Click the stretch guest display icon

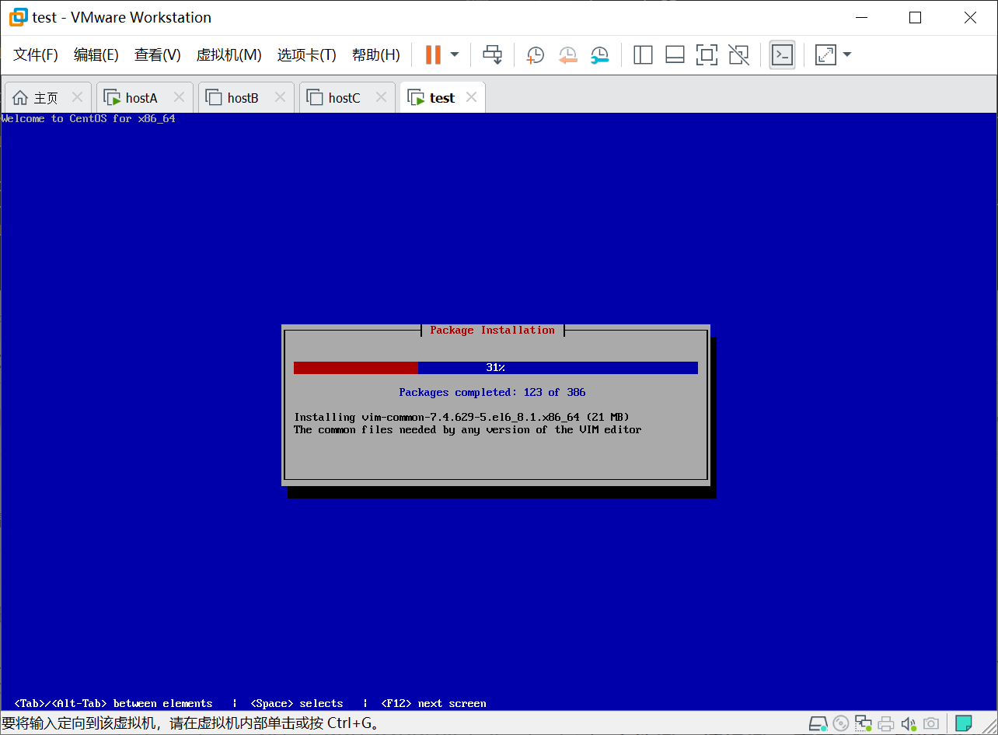tap(825, 54)
